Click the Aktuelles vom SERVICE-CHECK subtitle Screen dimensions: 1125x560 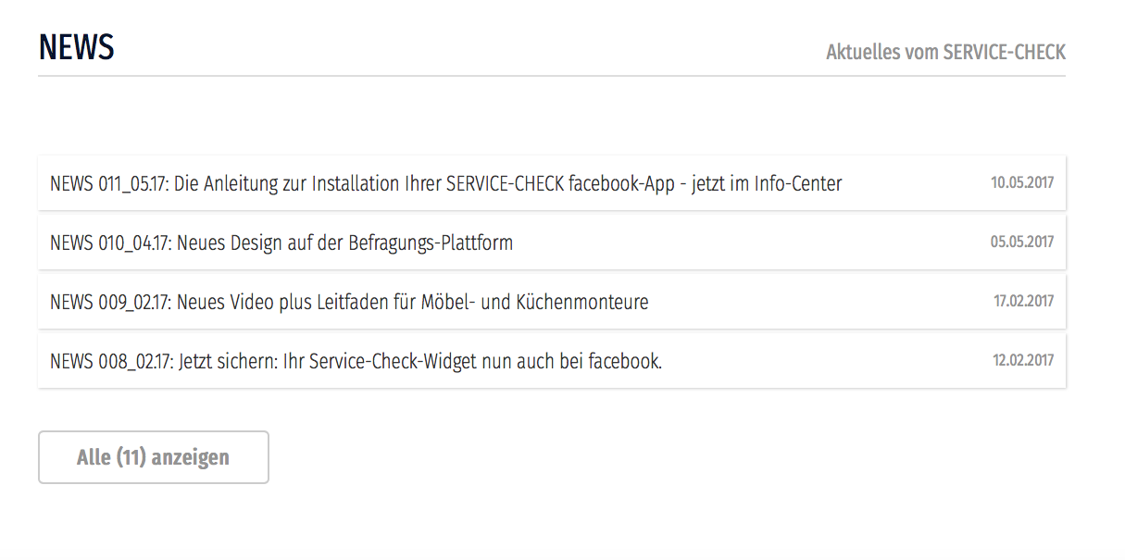tap(945, 52)
